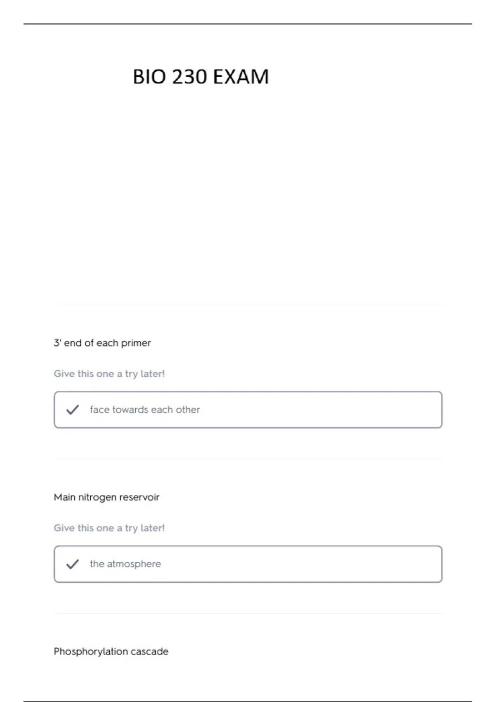Click the word primer in the first question

pos(136,343)
